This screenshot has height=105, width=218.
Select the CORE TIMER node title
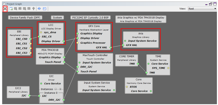[x=127, y=56]
